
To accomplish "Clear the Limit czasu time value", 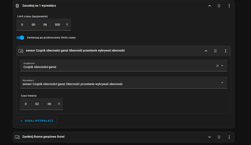I will coord(67,24).
